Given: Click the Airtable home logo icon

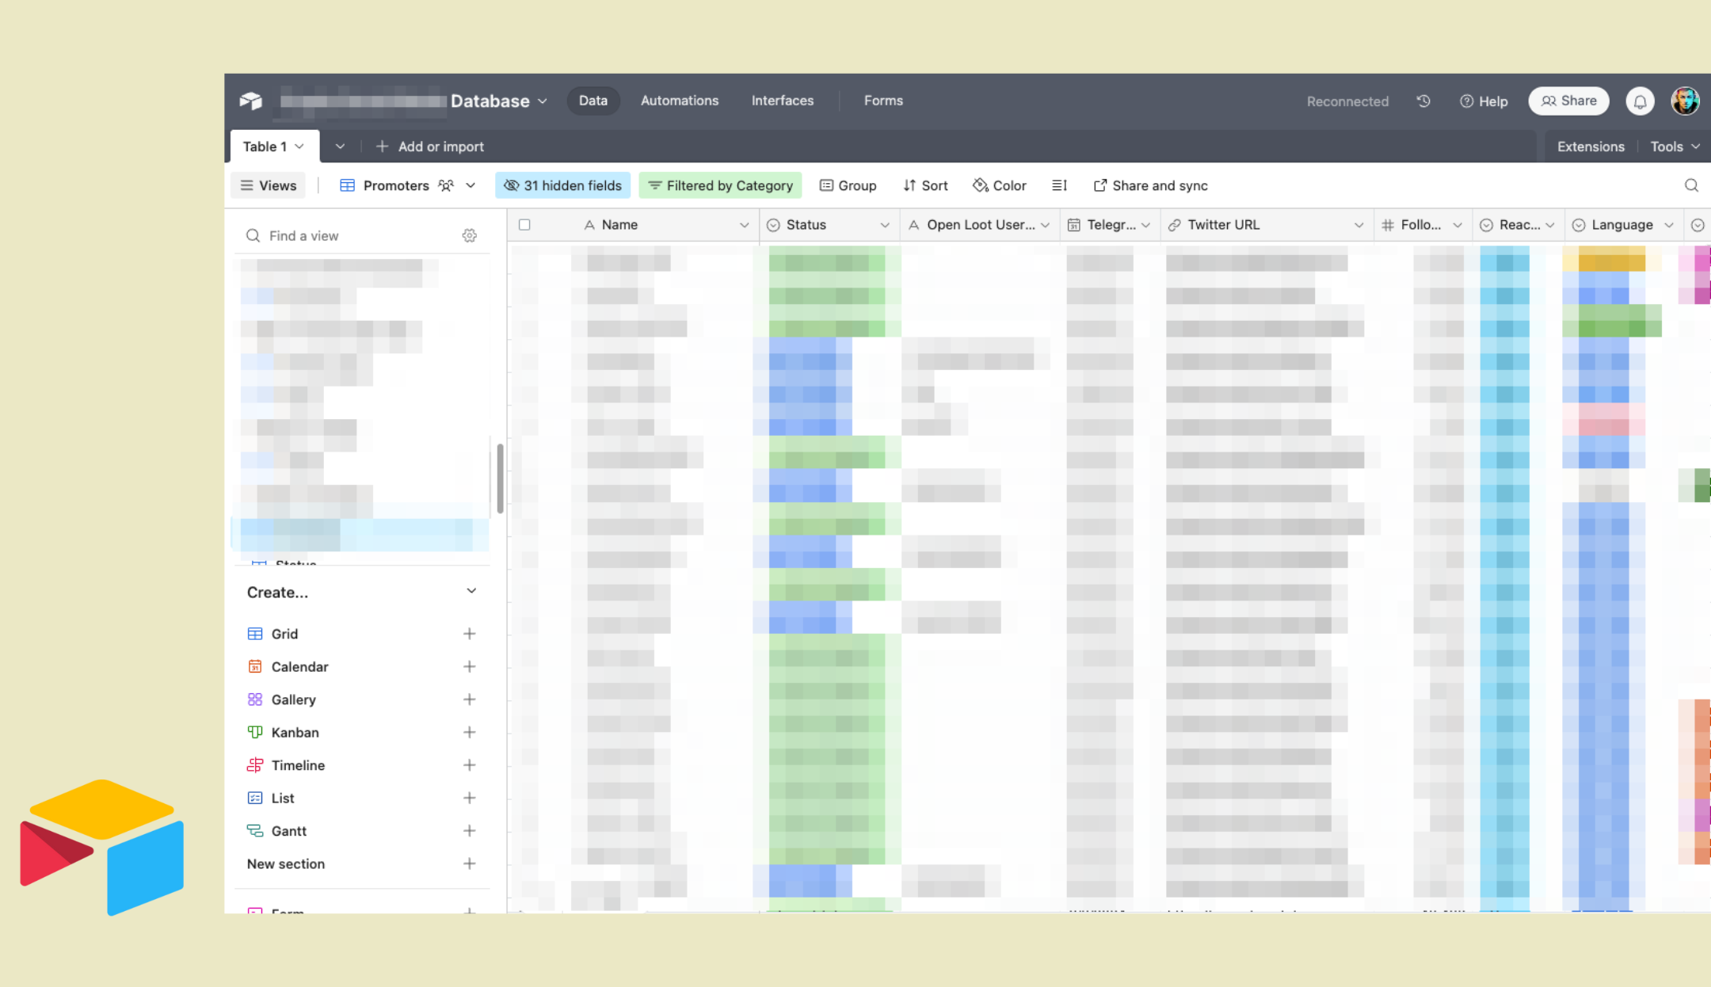Looking at the screenshot, I should pos(251,101).
